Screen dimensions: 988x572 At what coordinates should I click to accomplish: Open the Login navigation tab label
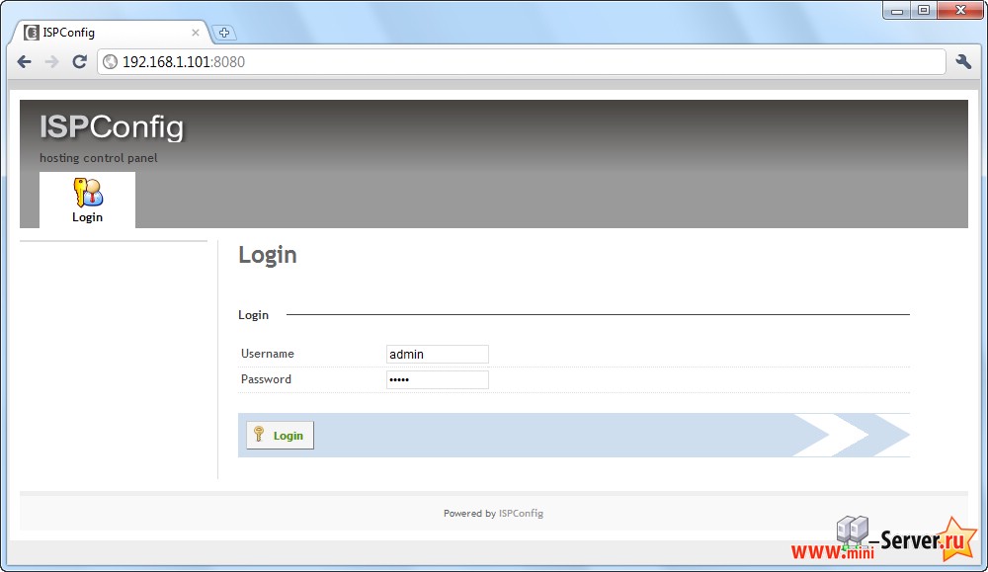point(87,217)
